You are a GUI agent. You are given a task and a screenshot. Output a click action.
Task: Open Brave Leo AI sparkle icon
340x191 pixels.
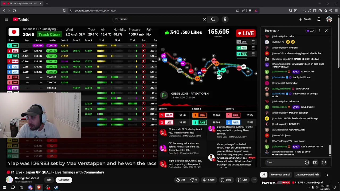pyautogui.click(x=325, y=11)
